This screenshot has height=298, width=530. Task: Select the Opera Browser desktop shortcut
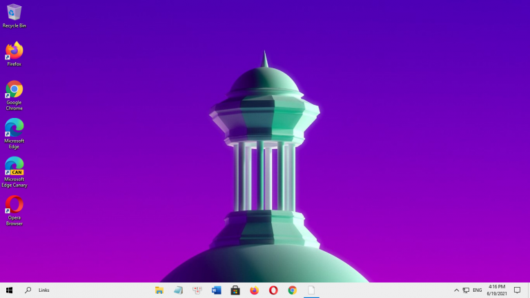pos(14,210)
